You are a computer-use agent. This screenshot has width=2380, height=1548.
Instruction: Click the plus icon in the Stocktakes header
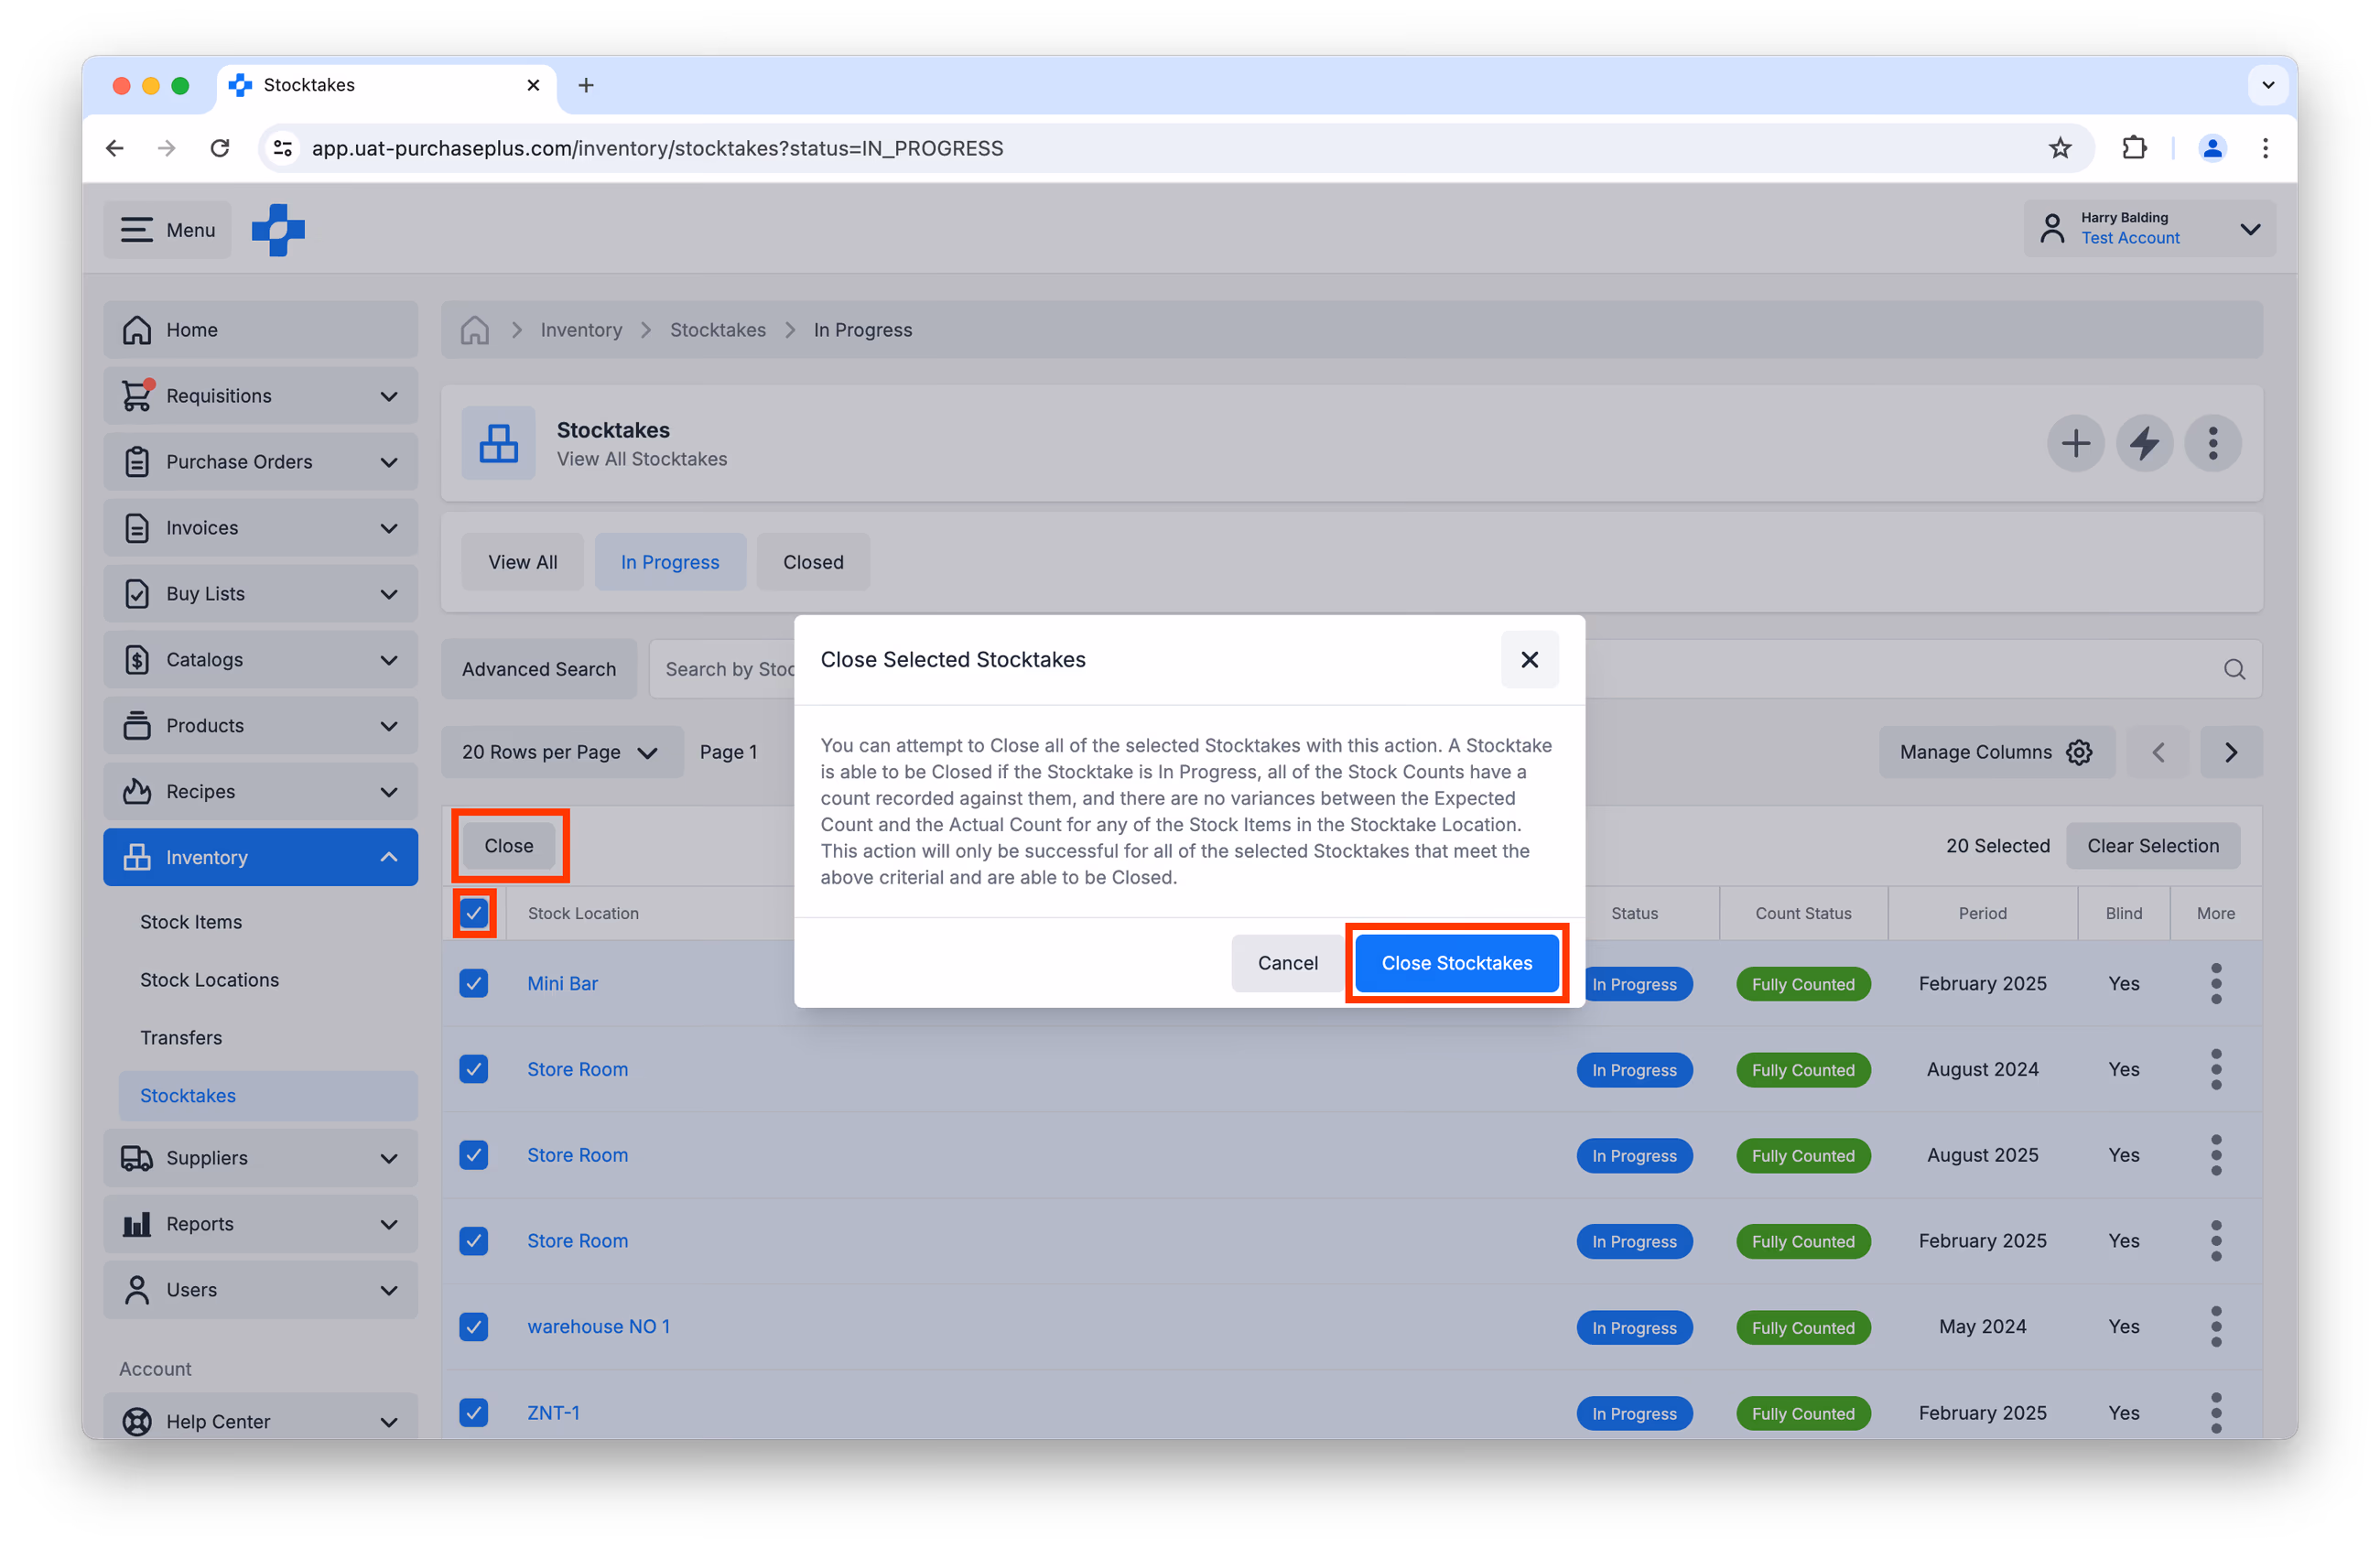pyautogui.click(x=2075, y=443)
